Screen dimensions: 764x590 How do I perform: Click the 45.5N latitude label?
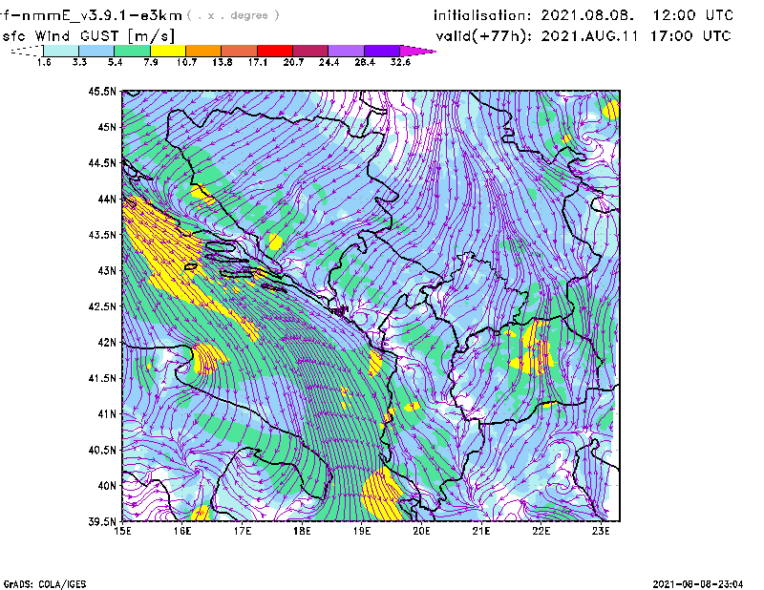tap(102, 91)
